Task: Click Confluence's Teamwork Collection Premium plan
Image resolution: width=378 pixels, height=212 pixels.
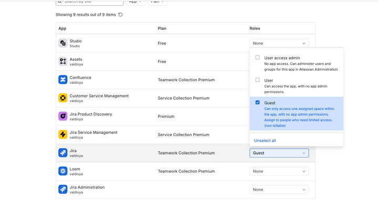Action: coord(186,80)
